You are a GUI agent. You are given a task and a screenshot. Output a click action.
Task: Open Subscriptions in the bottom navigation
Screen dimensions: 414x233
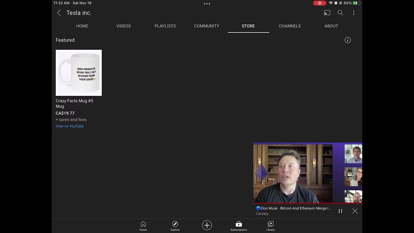(x=239, y=226)
